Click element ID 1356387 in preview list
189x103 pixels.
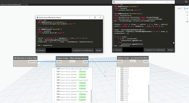(x=82, y=86)
